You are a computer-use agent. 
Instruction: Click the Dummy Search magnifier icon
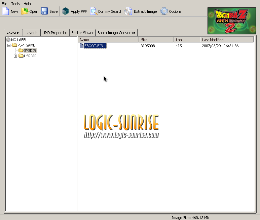(x=94, y=11)
